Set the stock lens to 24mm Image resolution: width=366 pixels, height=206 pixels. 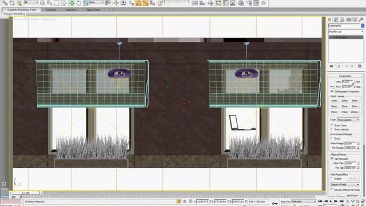coord(355,101)
